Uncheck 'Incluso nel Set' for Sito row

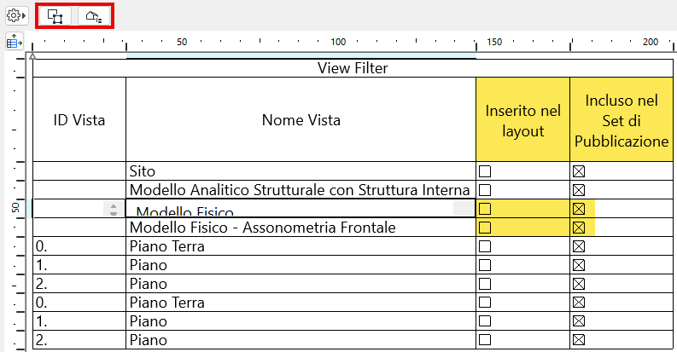click(578, 171)
